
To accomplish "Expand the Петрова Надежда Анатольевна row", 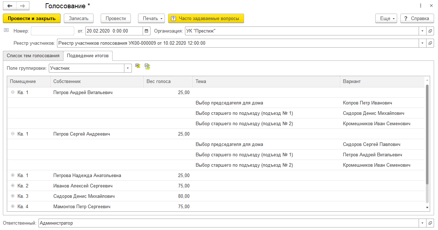I will click(13, 176).
